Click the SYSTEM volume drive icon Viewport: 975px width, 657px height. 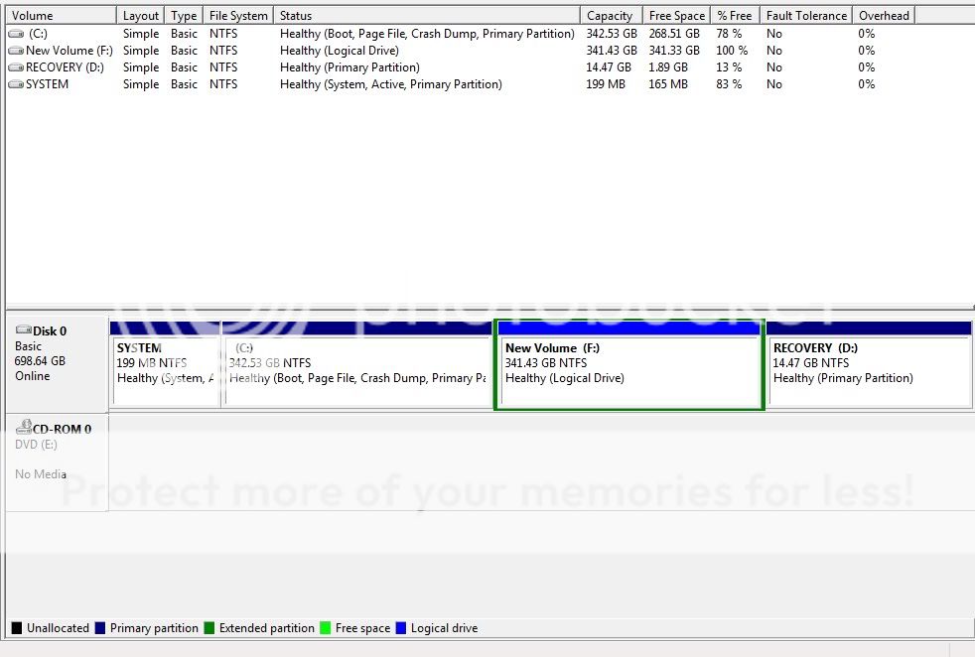click(16, 84)
